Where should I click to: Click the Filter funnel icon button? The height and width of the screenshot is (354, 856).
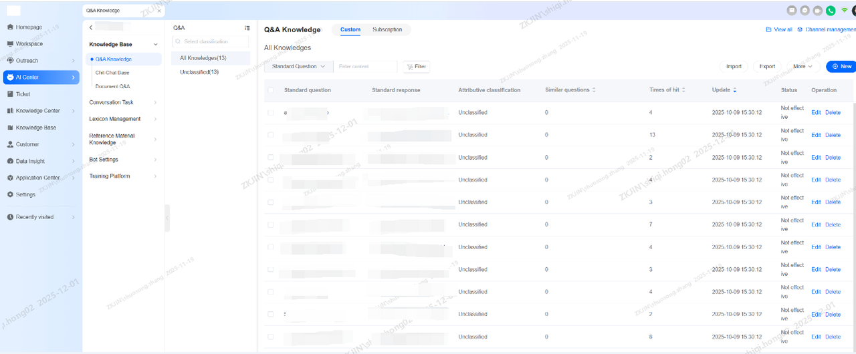(416, 67)
